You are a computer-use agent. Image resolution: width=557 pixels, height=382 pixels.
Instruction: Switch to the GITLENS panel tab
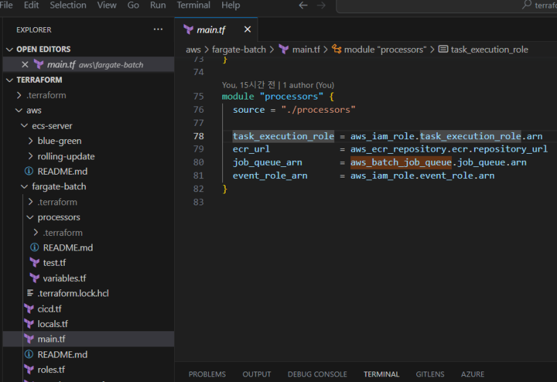point(430,374)
